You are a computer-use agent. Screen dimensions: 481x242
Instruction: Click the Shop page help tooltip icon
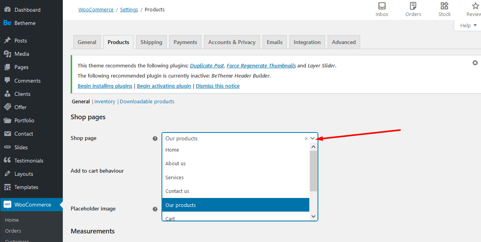coord(155,138)
